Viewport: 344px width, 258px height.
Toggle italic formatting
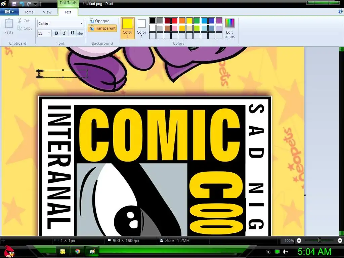click(64, 33)
